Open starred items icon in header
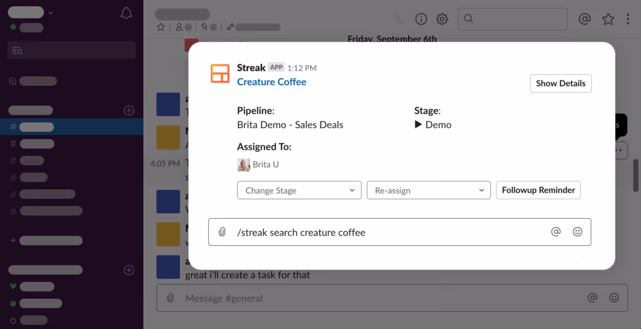Viewport: 641px width, 329px height. 608,19
